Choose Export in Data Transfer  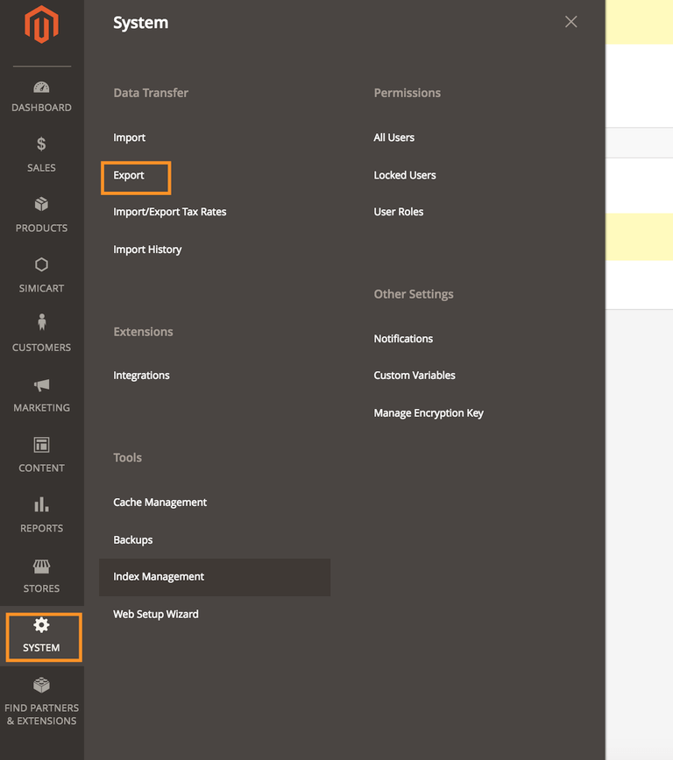tap(129, 175)
